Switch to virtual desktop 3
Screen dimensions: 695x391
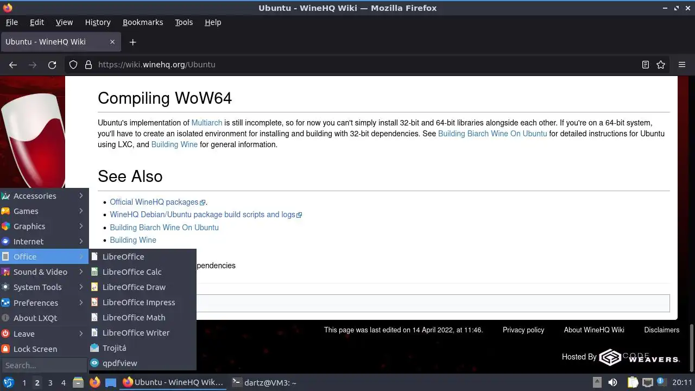(50, 382)
